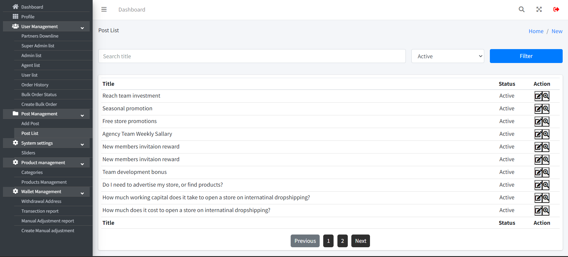568x257 pixels.
Task: Open Add Post in sidebar
Action: [30, 124]
